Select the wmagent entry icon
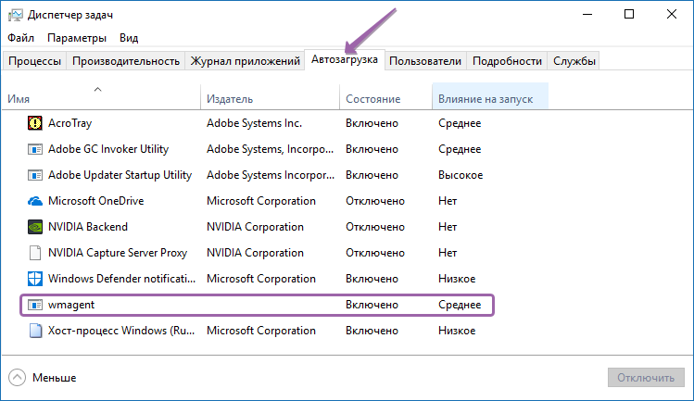The height and width of the screenshot is (401, 694). [x=35, y=304]
